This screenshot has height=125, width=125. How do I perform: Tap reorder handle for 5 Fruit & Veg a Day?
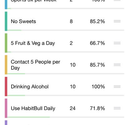[117, 43]
